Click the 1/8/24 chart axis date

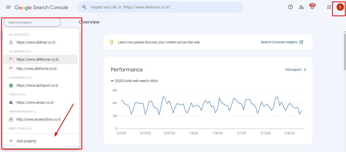[x=194, y=133]
